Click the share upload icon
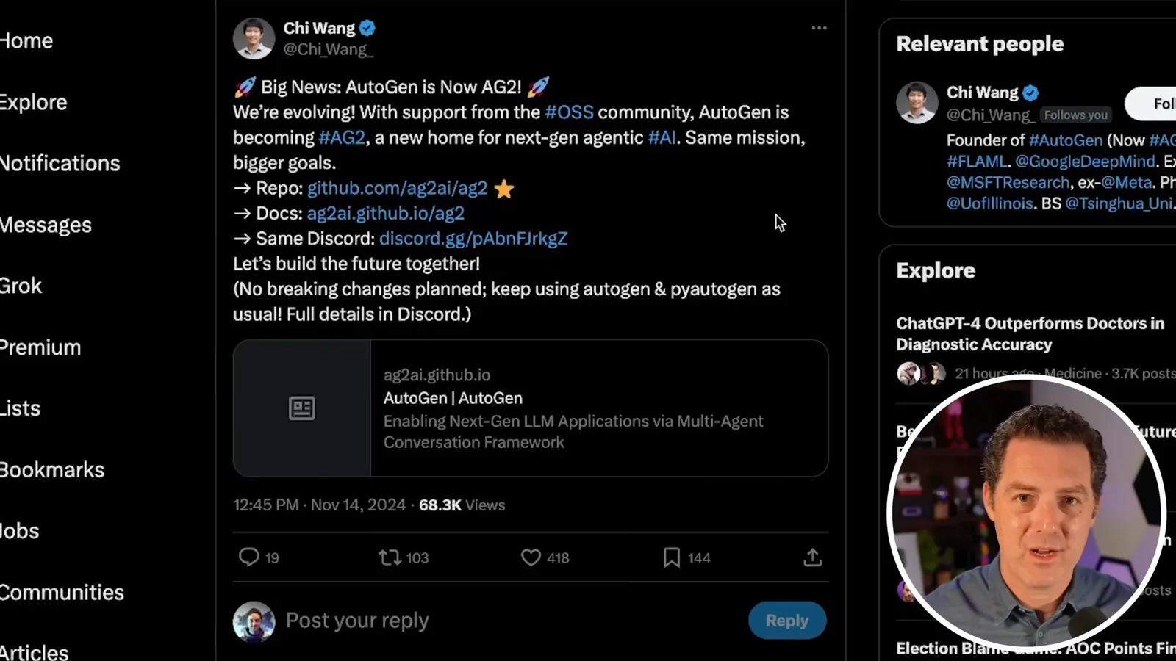 tap(812, 557)
